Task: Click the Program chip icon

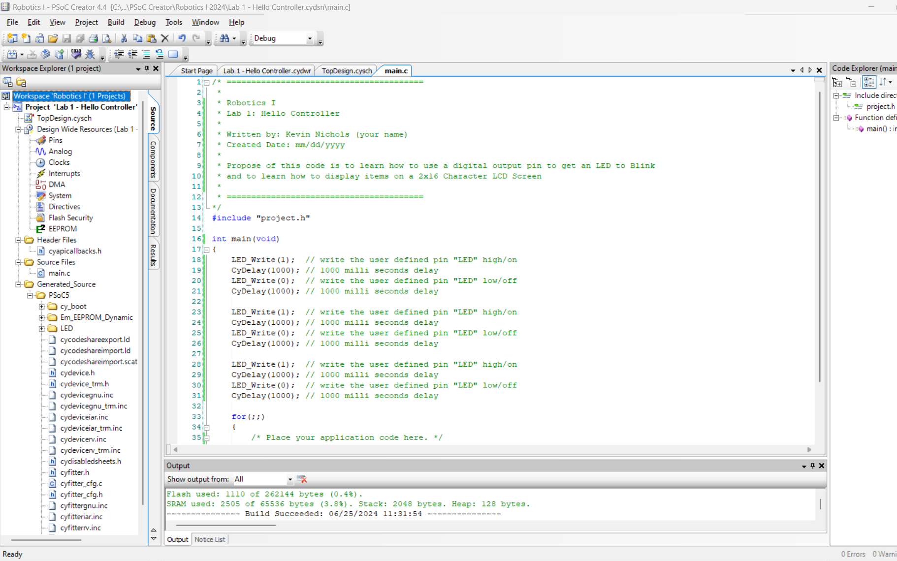Action: (76, 55)
